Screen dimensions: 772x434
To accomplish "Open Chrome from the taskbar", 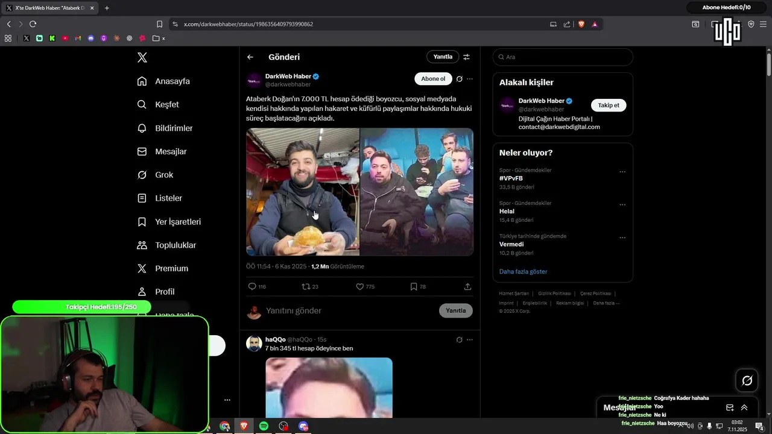I will [224, 426].
